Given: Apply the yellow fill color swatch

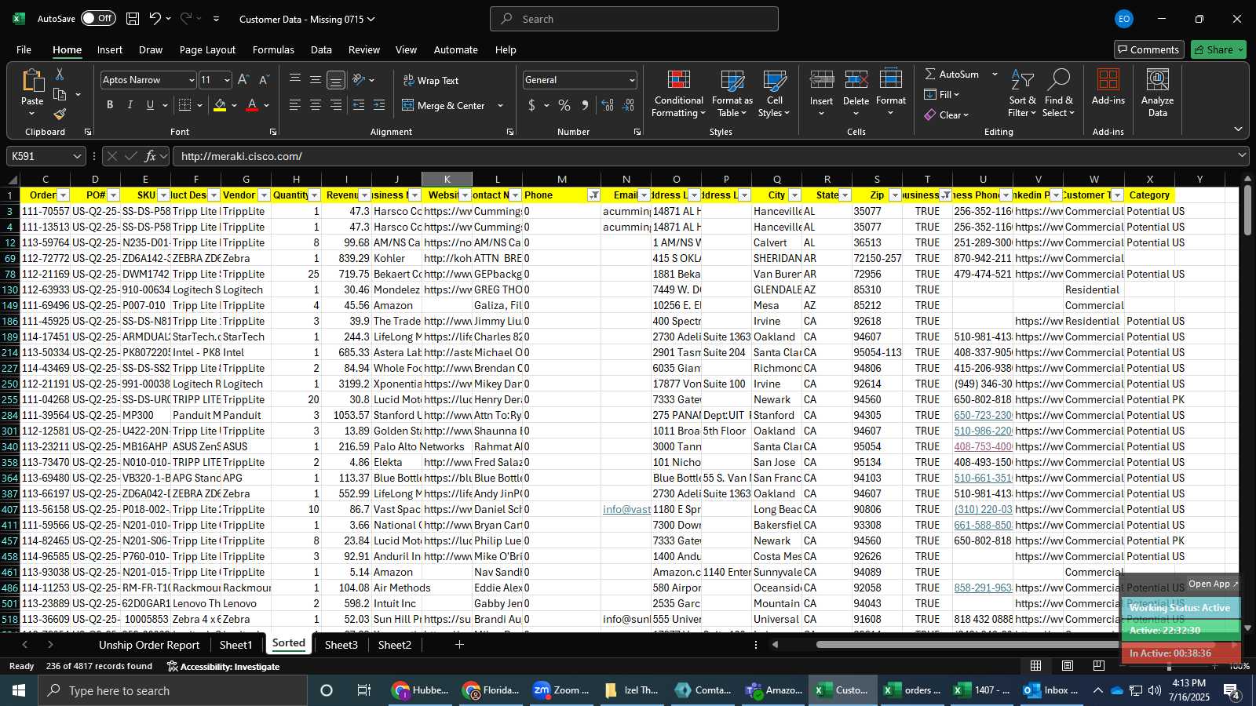Looking at the screenshot, I should click(x=220, y=105).
